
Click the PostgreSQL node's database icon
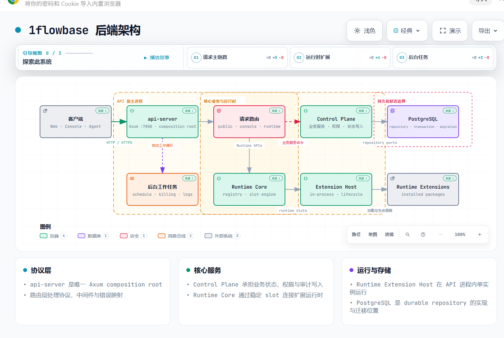click(393, 111)
